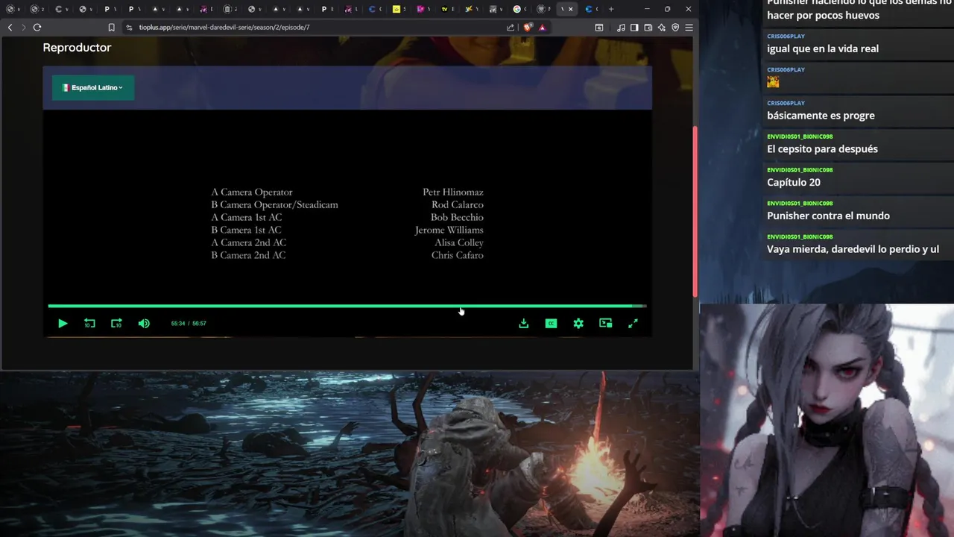
Task: Skip the video forward 10 seconds
Action: click(116, 323)
